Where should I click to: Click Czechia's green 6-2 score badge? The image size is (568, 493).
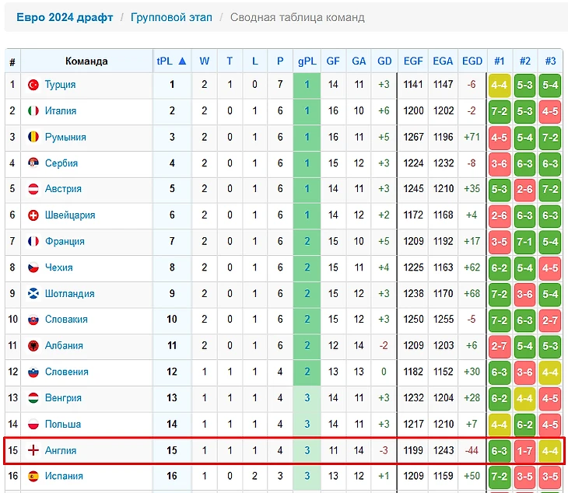point(500,267)
